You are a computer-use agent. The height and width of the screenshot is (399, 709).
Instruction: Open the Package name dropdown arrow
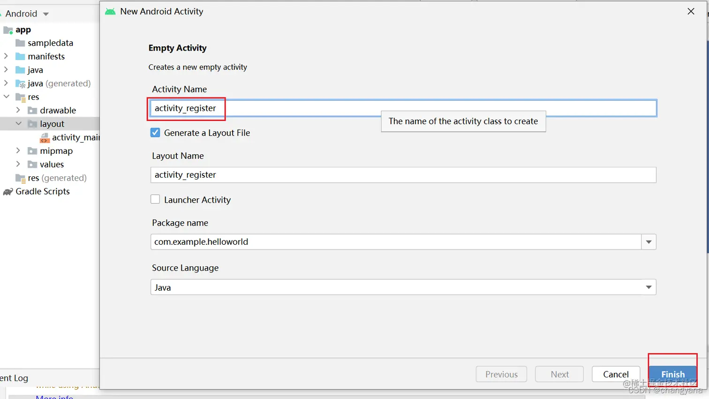(649, 242)
